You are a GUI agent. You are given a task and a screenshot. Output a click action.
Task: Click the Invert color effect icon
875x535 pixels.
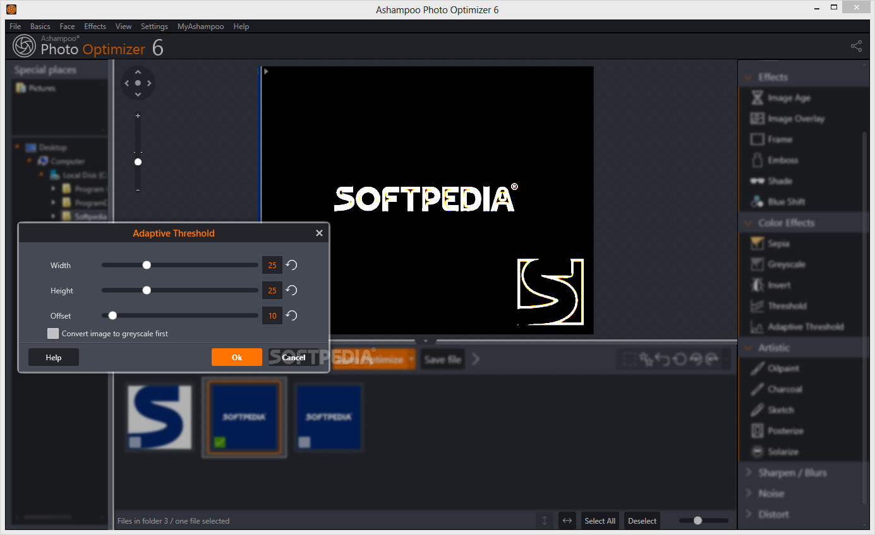(757, 285)
